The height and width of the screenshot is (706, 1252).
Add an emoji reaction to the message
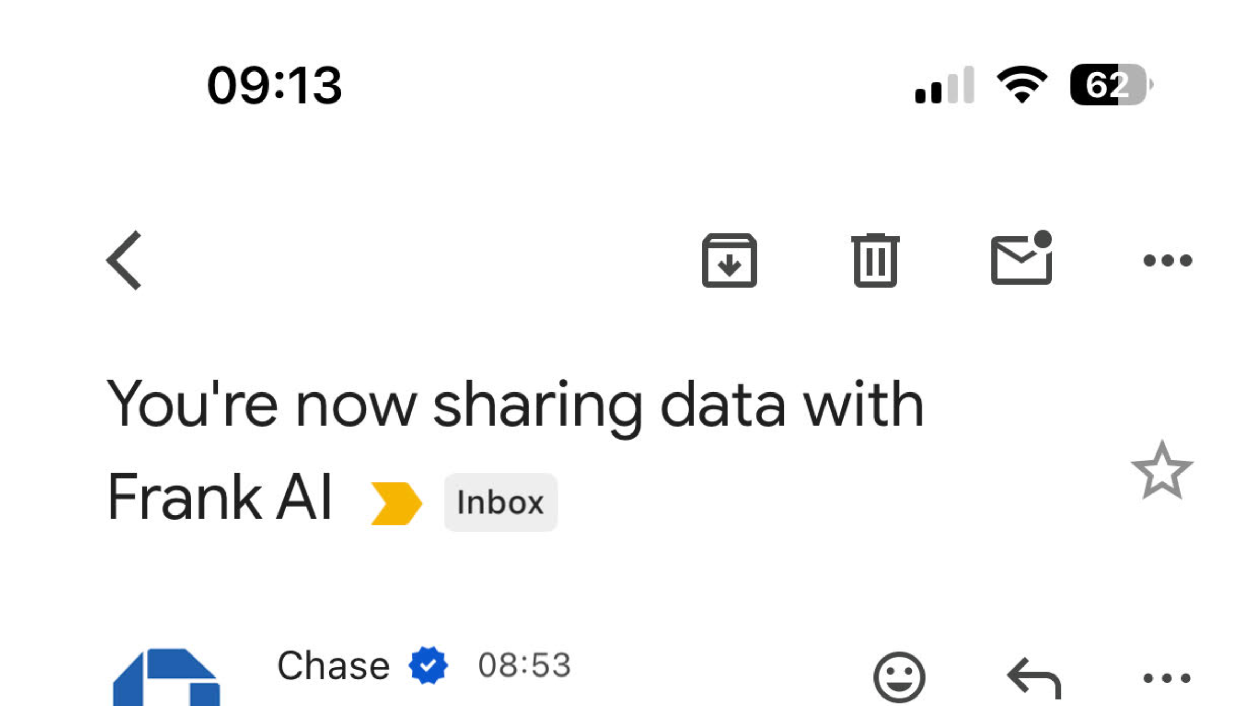(899, 677)
